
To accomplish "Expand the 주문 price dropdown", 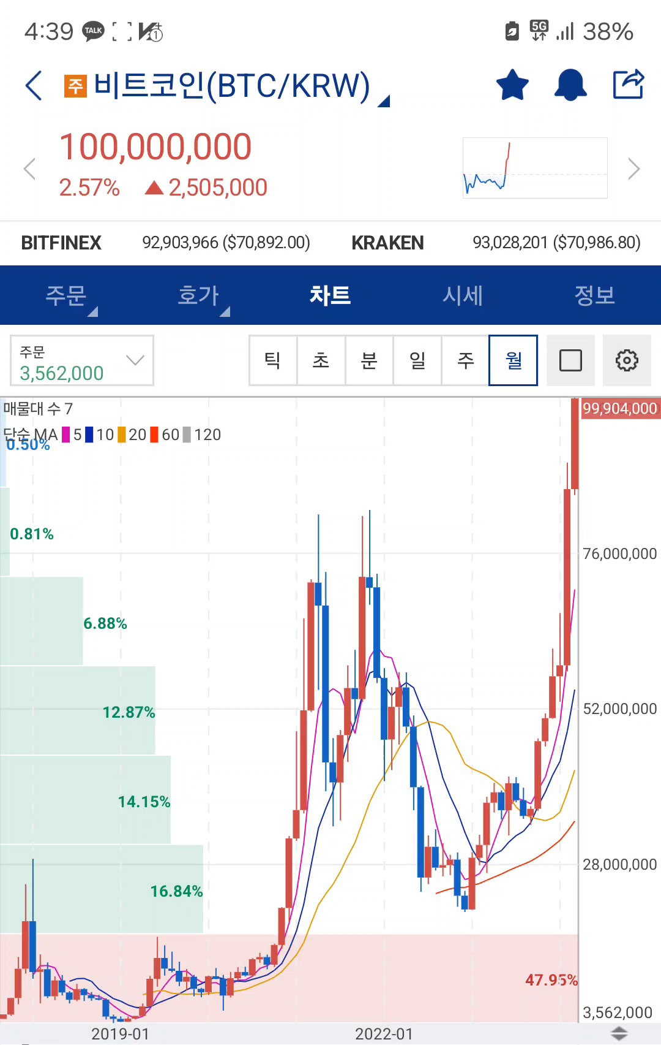I will (82, 360).
